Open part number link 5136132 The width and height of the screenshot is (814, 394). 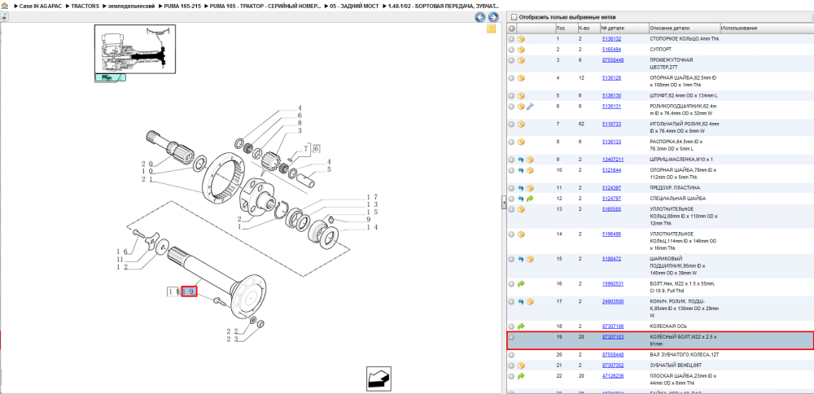click(x=611, y=39)
